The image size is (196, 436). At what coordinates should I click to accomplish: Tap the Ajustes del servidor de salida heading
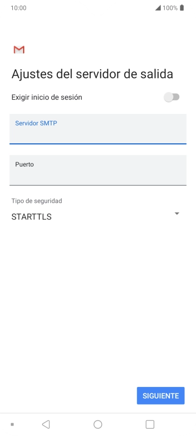tap(92, 74)
